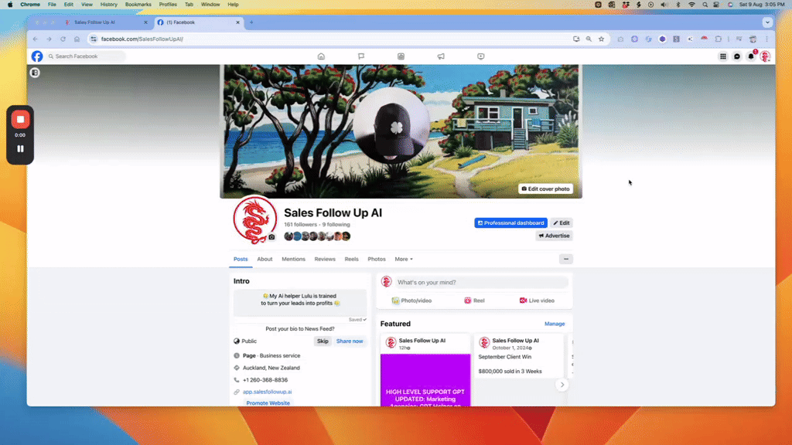Image resolution: width=792 pixels, height=445 pixels.
Task: Go back in Chrome
Action: (x=36, y=39)
